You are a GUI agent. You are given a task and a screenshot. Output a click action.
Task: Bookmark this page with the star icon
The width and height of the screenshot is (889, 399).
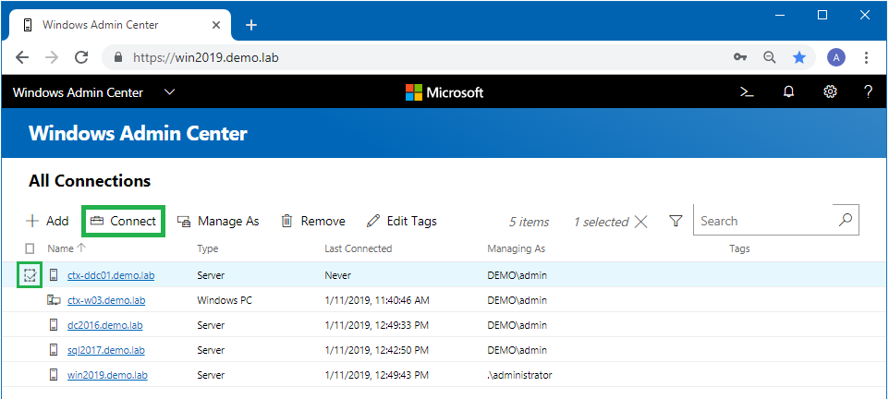coord(799,57)
